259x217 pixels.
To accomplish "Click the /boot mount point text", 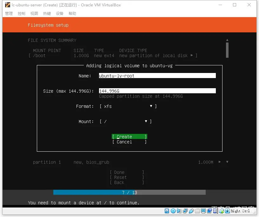I will click(39, 56).
